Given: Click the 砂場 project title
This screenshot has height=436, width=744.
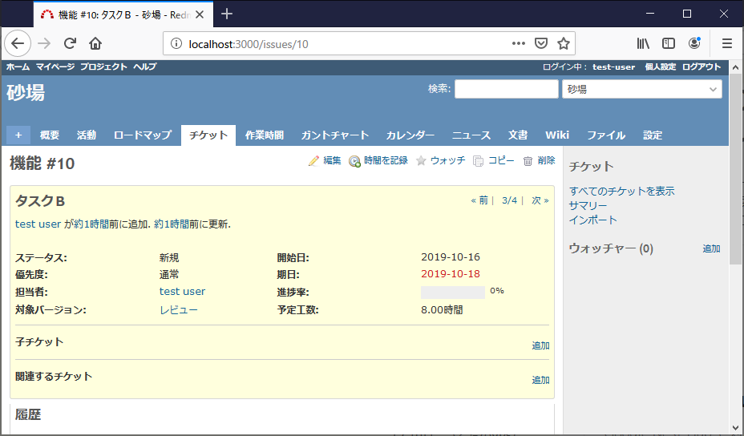Looking at the screenshot, I should click(x=26, y=92).
